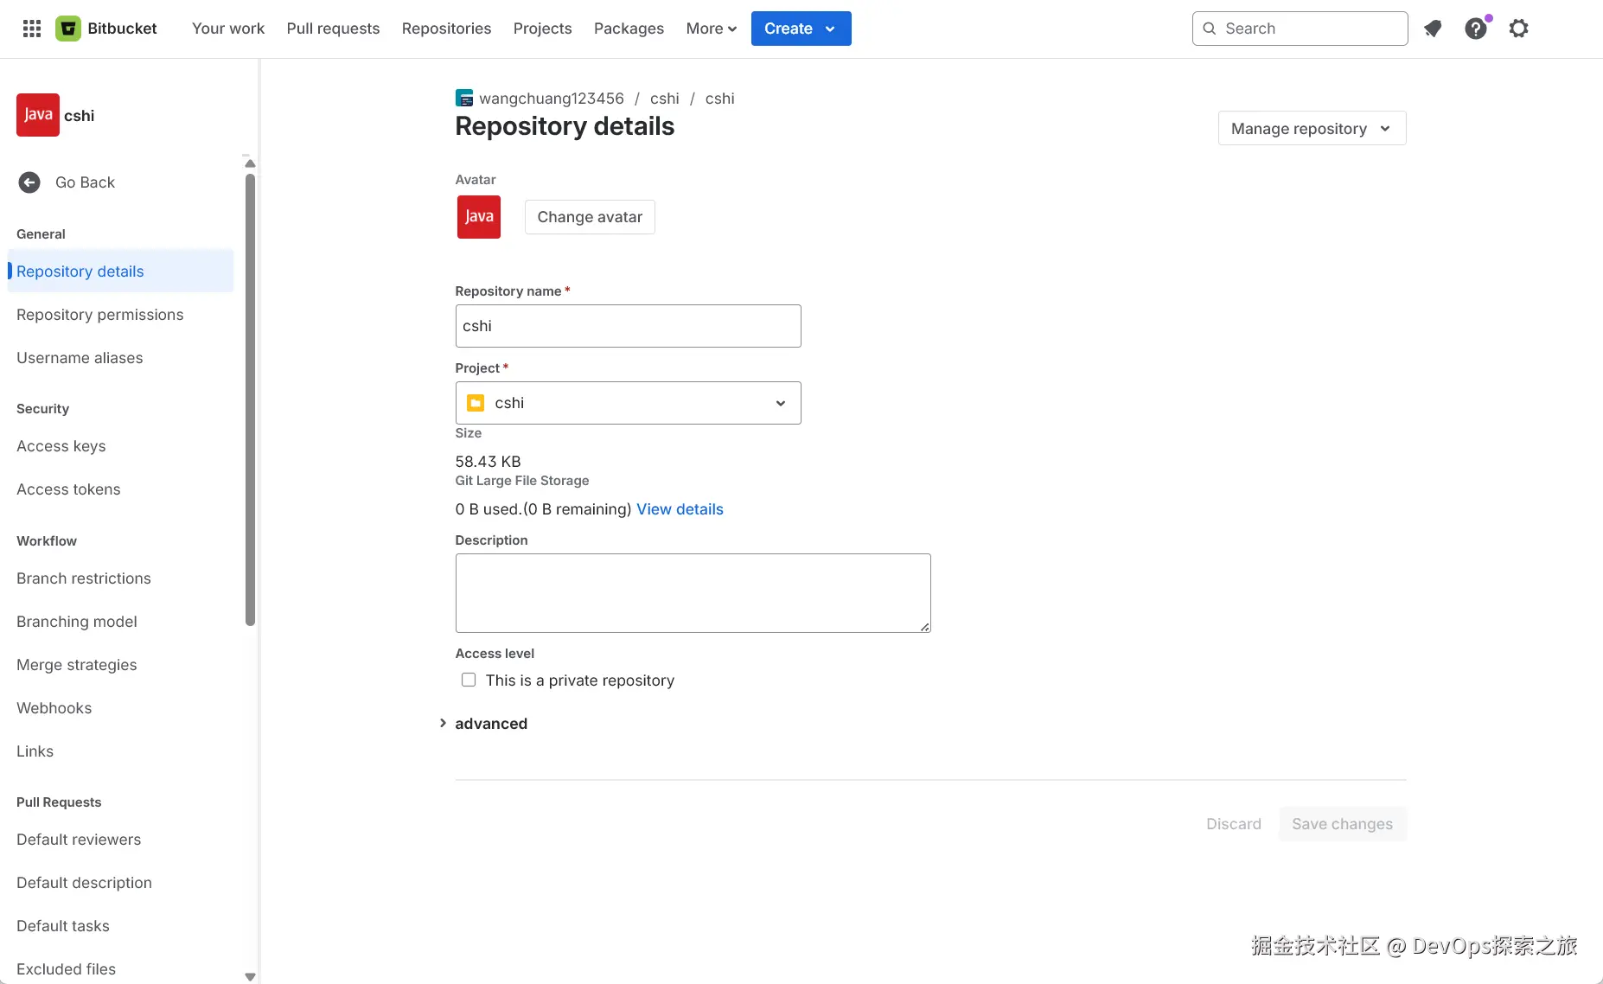Click the Change avatar button
Image resolution: width=1603 pixels, height=984 pixels.
[590, 217]
